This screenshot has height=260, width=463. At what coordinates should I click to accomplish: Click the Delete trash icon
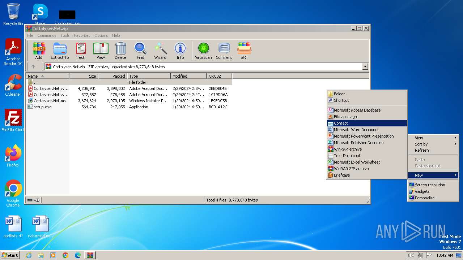tap(120, 51)
